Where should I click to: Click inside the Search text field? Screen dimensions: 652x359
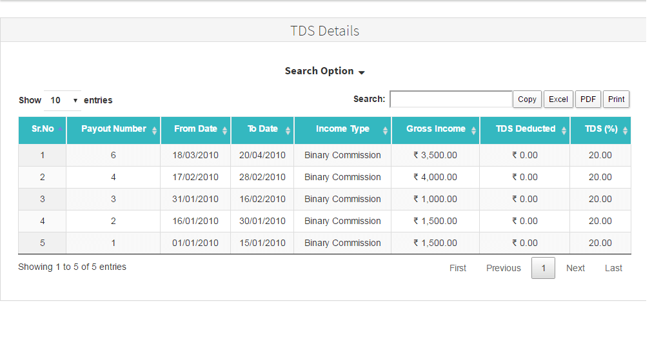(451, 99)
